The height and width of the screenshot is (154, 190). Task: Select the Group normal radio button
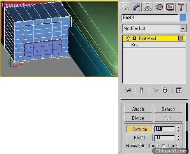click(143, 146)
